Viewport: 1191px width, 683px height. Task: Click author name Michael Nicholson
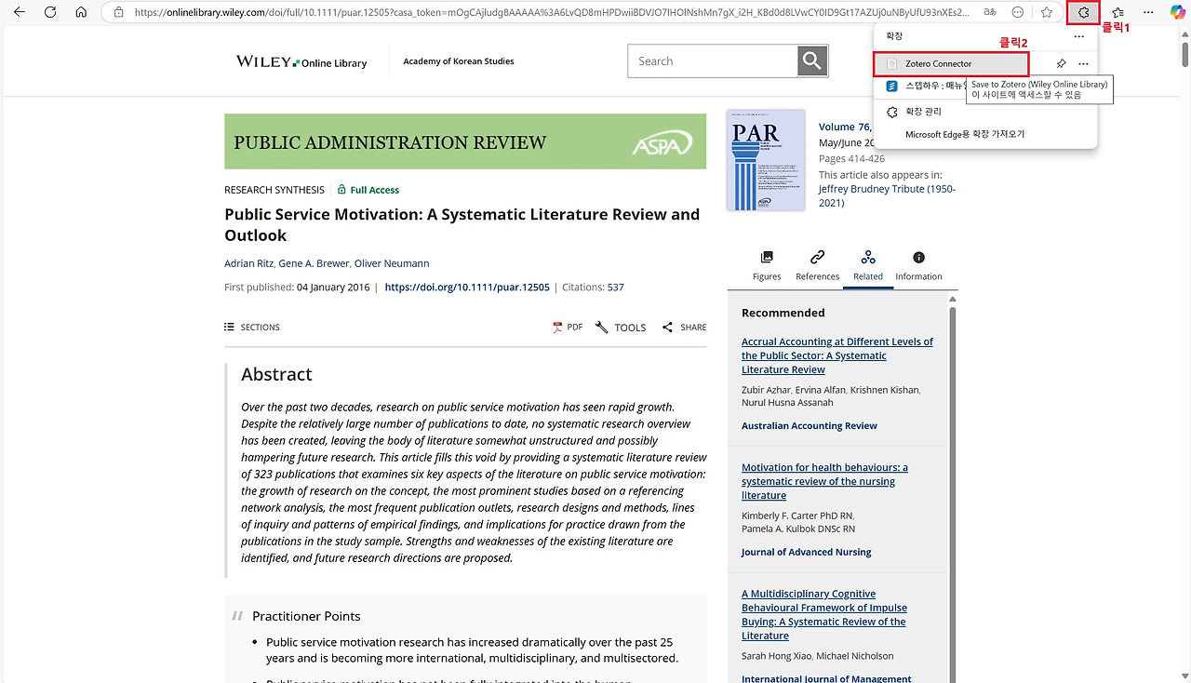(855, 656)
